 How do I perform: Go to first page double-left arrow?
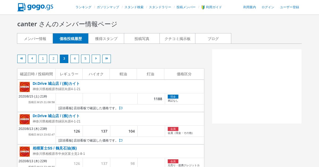coord(22,59)
